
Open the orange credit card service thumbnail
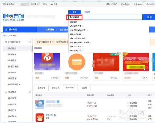(x=77, y=62)
